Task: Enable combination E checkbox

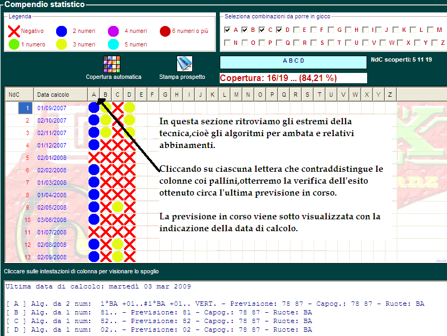Action: point(296,30)
